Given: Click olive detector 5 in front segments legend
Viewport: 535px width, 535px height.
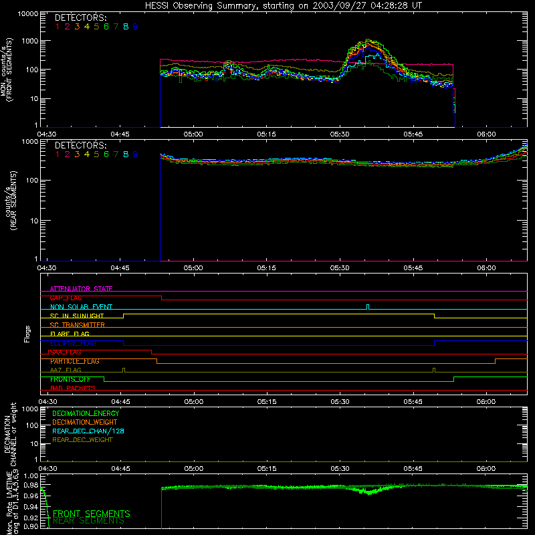Looking at the screenshot, I should click(x=96, y=27).
